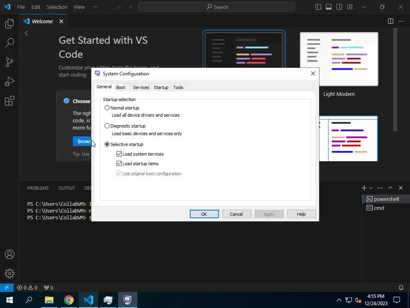The height and width of the screenshot is (308, 410).
Task: Click the Browse button on Welcome page
Action: pyautogui.click(x=82, y=142)
